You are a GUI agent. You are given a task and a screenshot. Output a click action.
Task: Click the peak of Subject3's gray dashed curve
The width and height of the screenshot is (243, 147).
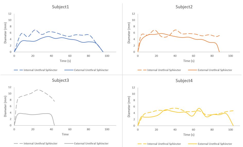pos(38,90)
